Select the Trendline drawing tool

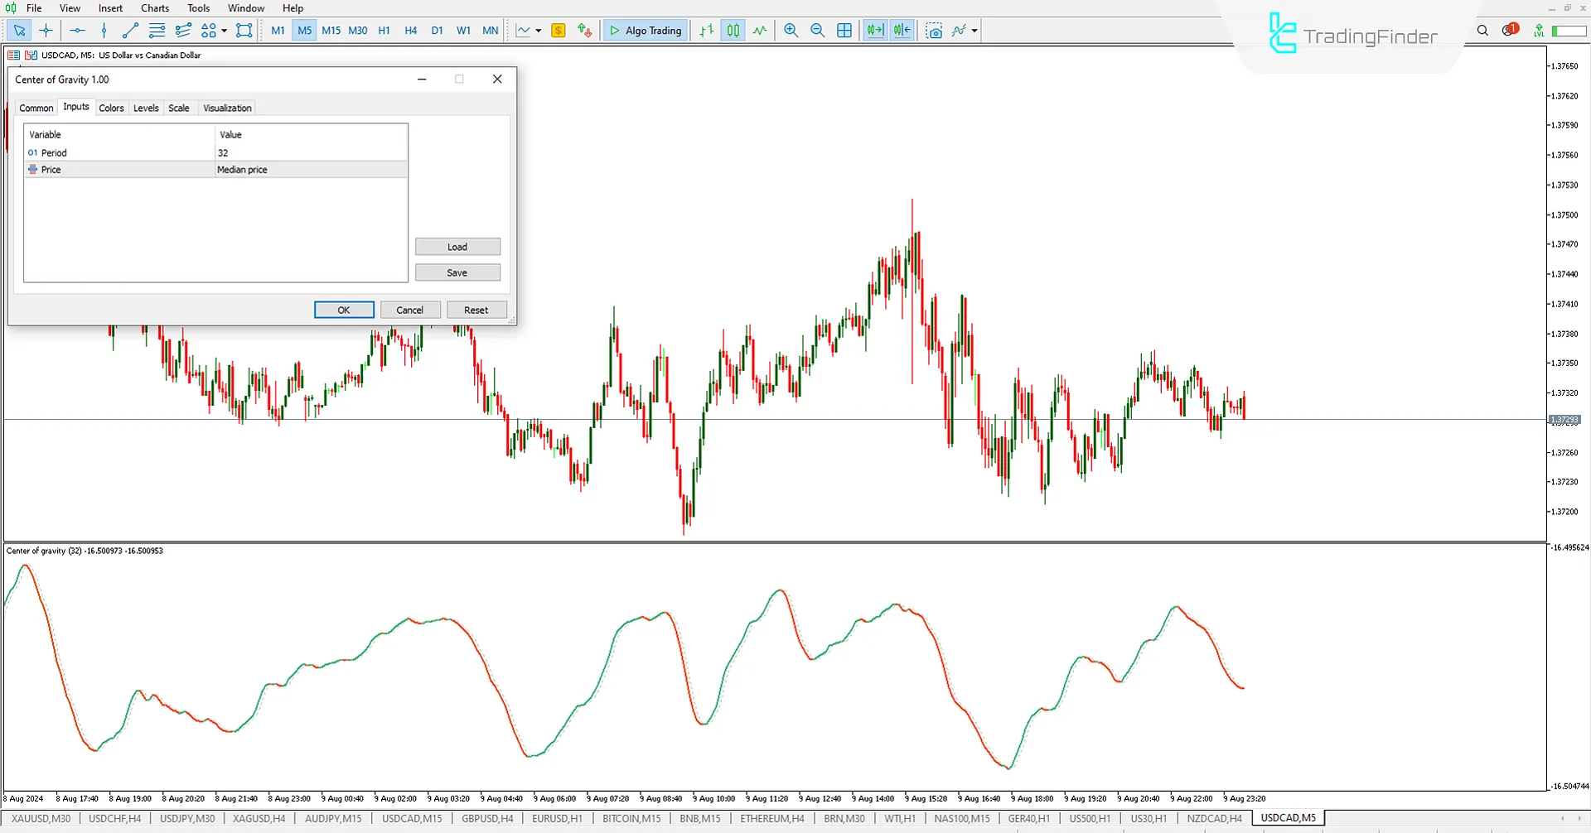click(x=129, y=30)
